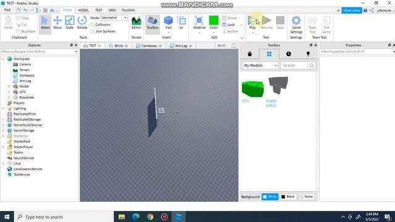
Task: Select the Avatar Editor model thumbnail
Action: [278, 86]
